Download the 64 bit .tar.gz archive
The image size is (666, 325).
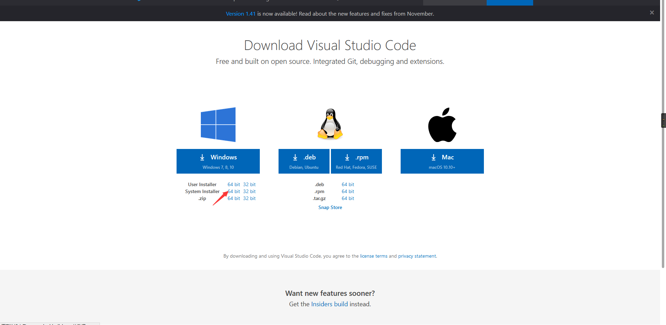pyautogui.click(x=348, y=198)
